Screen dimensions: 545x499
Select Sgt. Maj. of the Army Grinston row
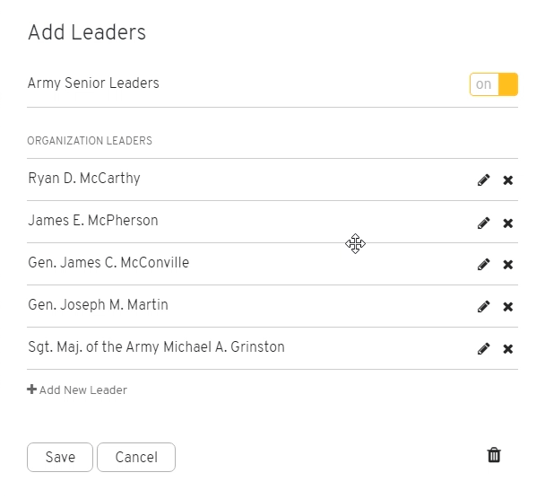click(272, 348)
